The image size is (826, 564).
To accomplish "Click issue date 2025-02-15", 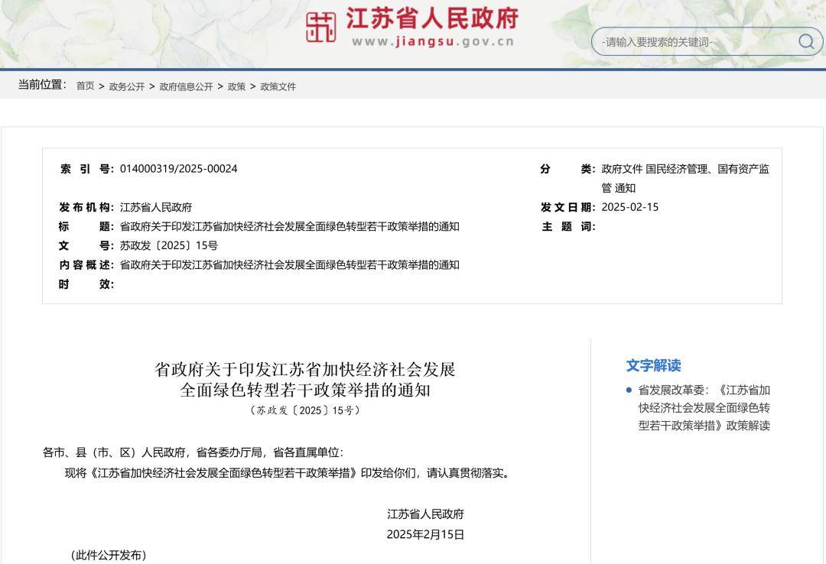I will (630, 207).
